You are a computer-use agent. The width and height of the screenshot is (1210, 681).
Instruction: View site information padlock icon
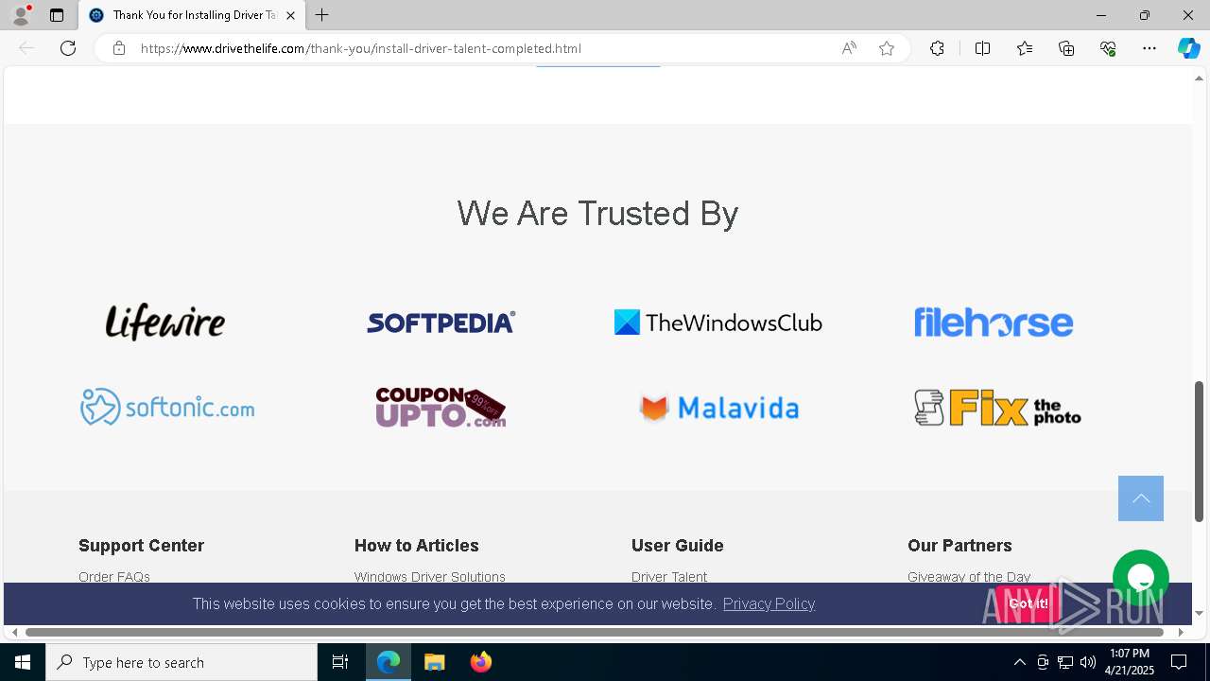pyautogui.click(x=119, y=48)
